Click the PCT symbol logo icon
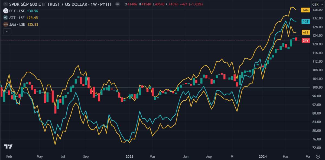325x160 pixels. click(5, 11)
